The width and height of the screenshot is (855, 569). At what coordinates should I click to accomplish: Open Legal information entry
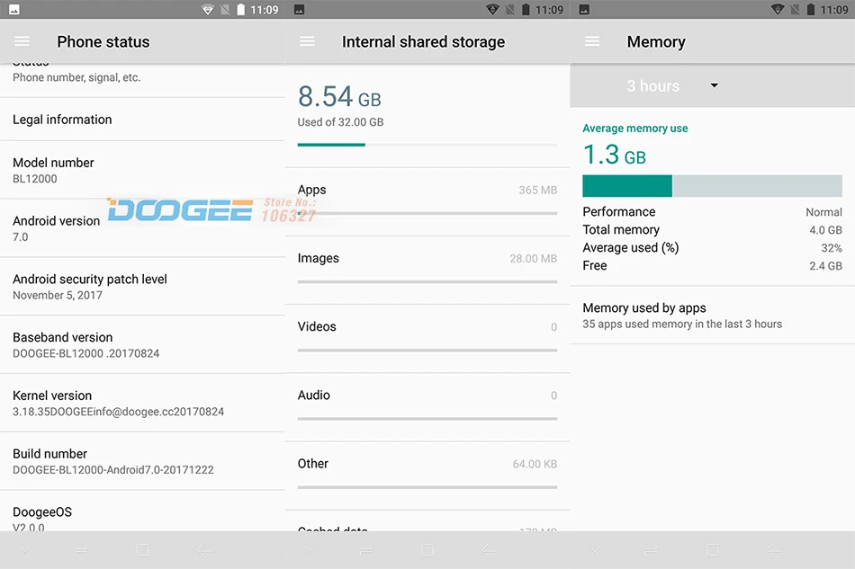coord(142,120)
